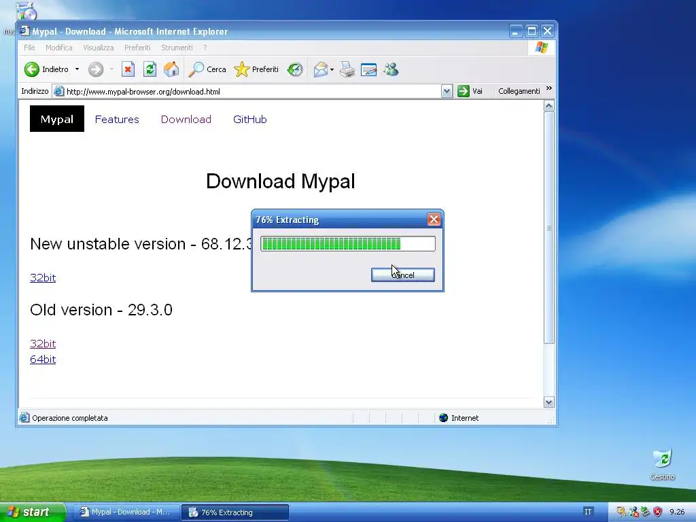Click the Download Mypal heading
The image size is (696, 522).
(x=281, y=181)
